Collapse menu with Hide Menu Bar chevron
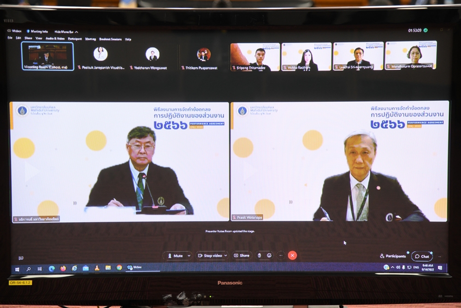461x308 pixels. point(77,32)
